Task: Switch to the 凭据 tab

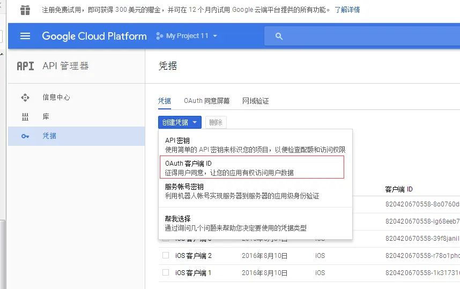Action: click(x=164, y=101)
